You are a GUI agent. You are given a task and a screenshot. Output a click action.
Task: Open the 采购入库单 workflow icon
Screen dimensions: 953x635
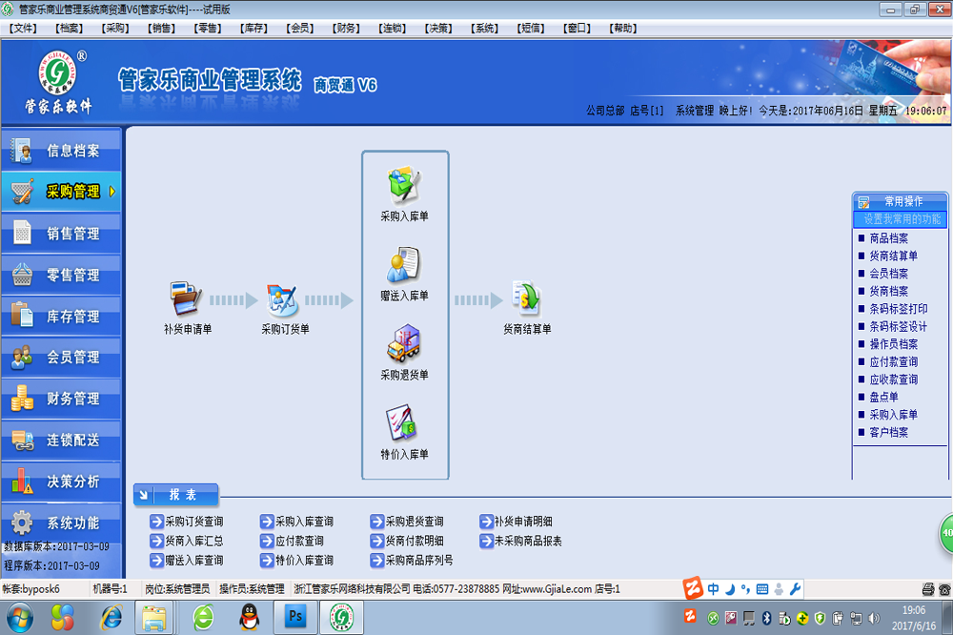tap(404, 185)
